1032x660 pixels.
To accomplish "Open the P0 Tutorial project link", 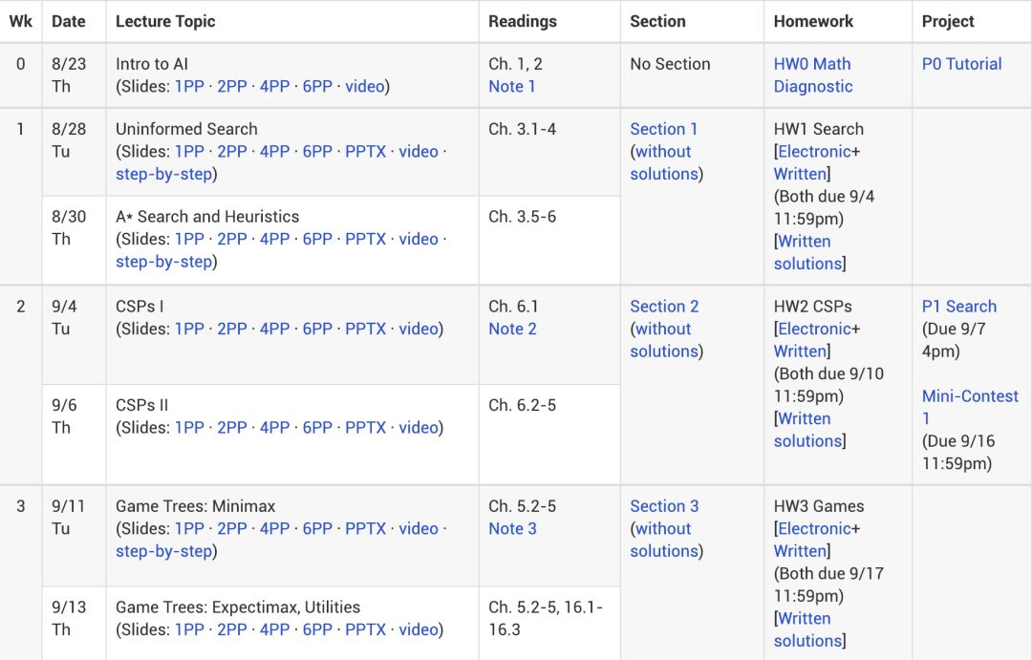I will pyautogui.click(x=961, y=64).
